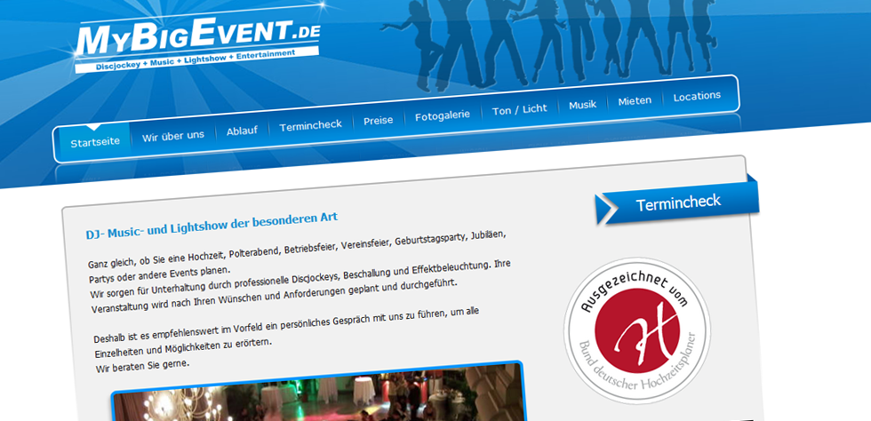Go to Wir über uns page
The height and width of the screenshot is (421, 871).
(x=172, y=136)
